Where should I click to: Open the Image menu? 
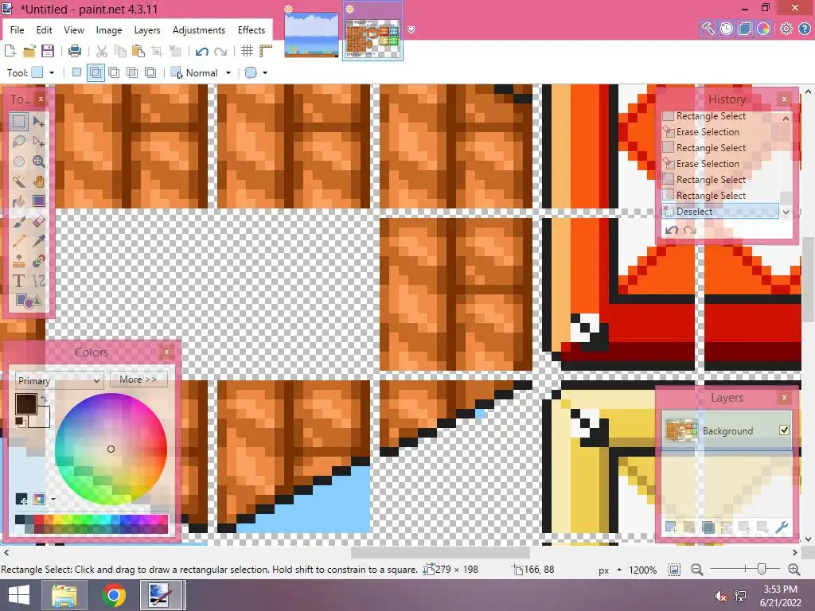coord(108,30)
